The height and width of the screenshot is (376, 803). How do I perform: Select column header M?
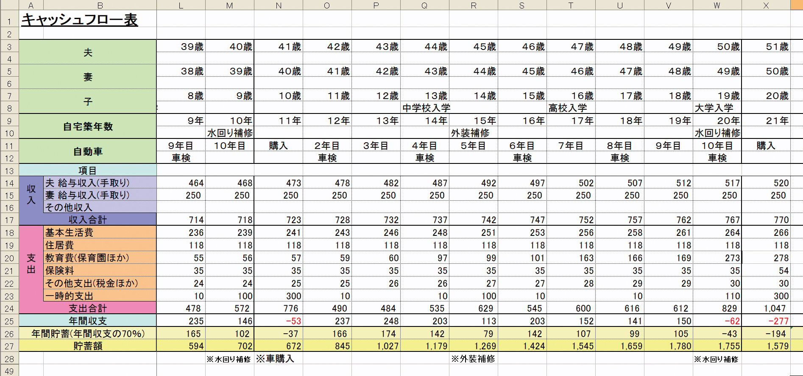pos(230,5)
